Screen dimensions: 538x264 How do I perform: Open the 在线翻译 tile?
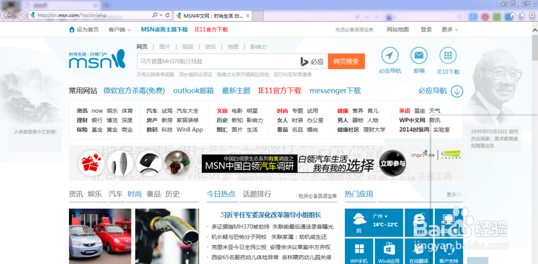(x=419, y=251)
